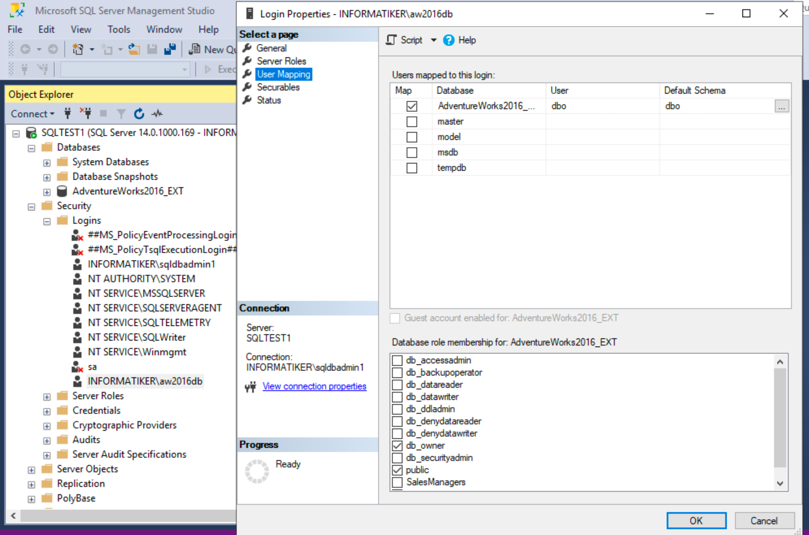The height and width of the screenshot is (535, 809).
Task: Check the Map box for model database
Action: 412,137
